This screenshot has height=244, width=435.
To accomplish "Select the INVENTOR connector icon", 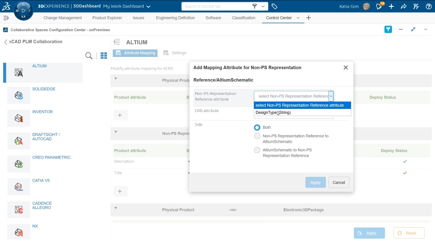I will (19, 118).
